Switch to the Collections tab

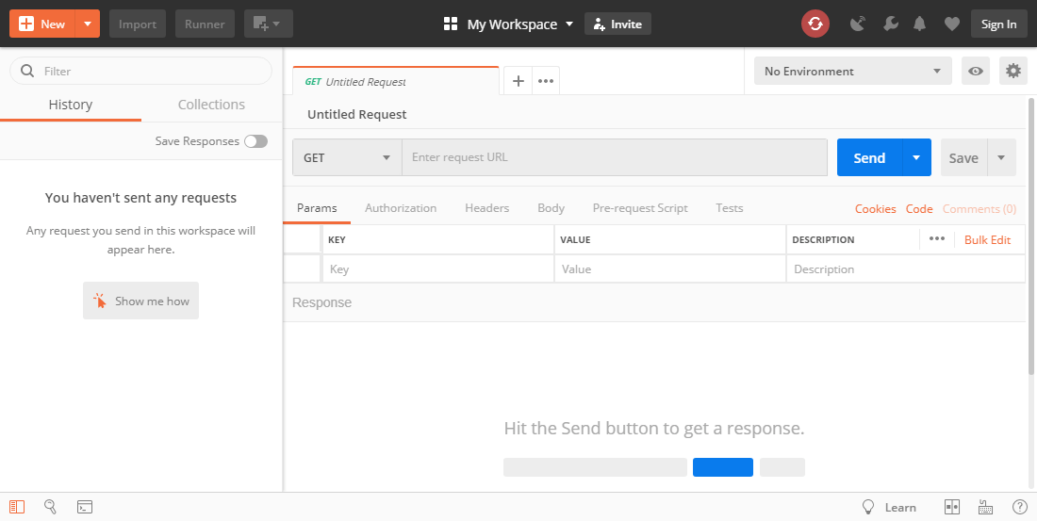click(211, 105)
